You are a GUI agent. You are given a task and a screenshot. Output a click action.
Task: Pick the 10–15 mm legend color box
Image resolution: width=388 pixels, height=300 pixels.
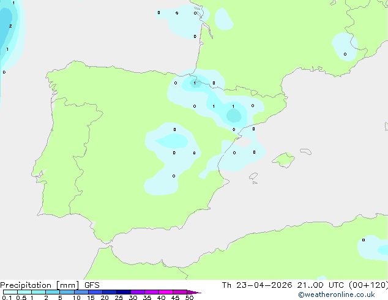point(81,292)
